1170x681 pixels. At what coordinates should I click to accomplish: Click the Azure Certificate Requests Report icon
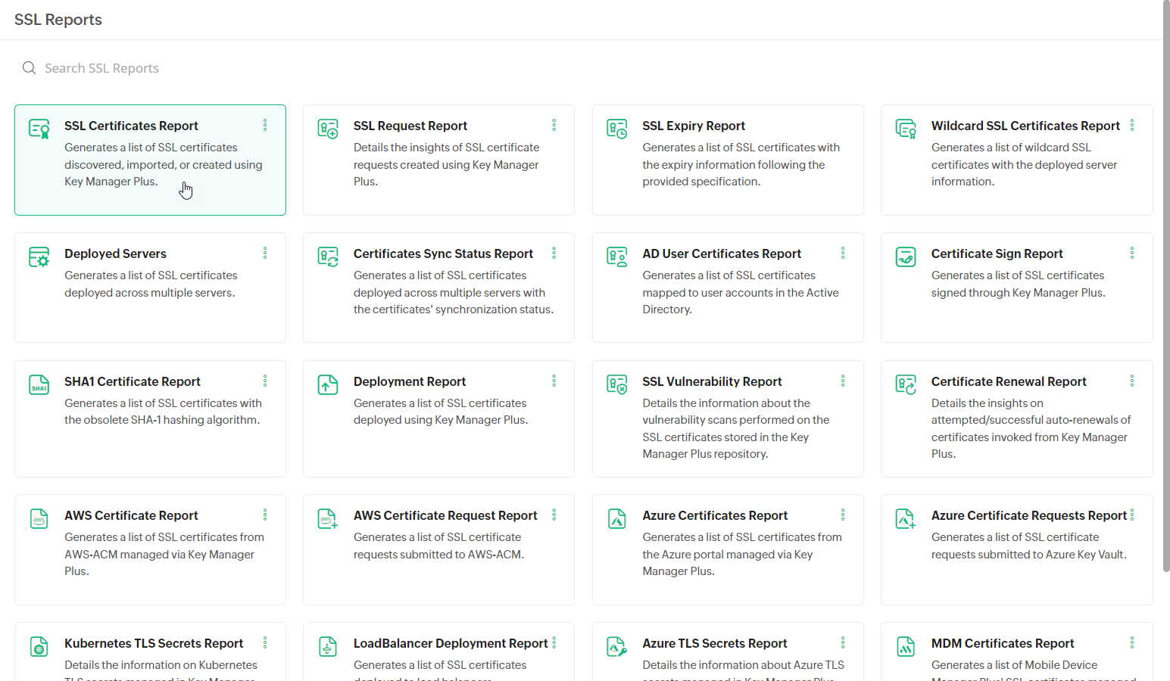(906, 518)
